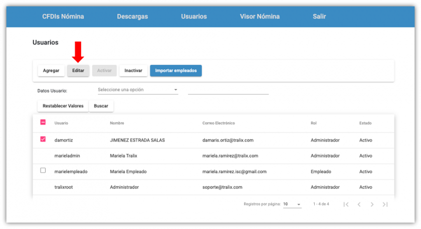This screenshot has width=421, height=229.
Task: Click the Rol column header
Action: pos(314,123)
